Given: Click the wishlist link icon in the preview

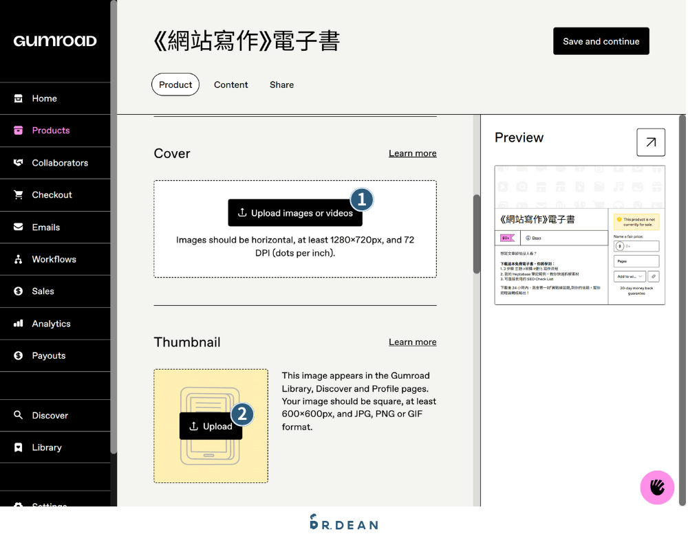Looking at the screenshot, I should click(x=654, y=276).
